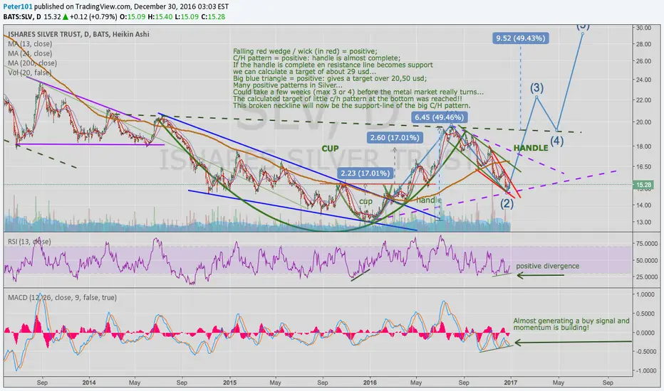Select the low value L:15.09
664x391 pixels.
[x=185, y=17]
